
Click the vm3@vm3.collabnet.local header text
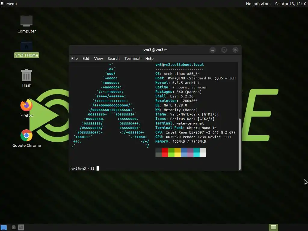180,65
